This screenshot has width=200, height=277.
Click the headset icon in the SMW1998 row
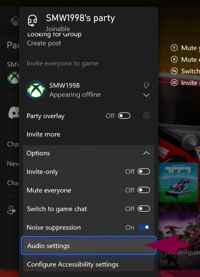point(146,85)
